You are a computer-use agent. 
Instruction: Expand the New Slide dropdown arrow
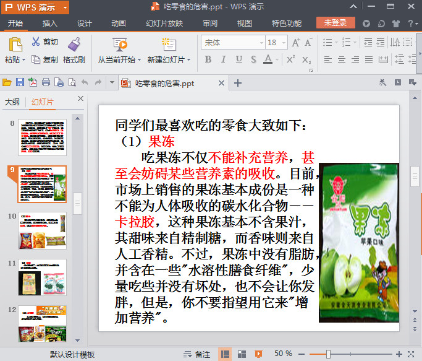(x=188, y=60)
